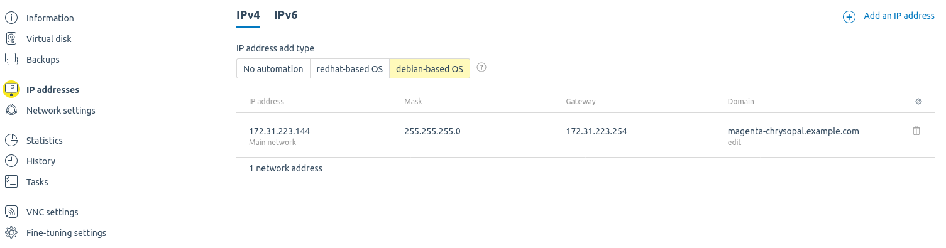The height and width of the screenshot is (248, 946).
Task: Open the VNC settings icon
Action: [11, 212]
